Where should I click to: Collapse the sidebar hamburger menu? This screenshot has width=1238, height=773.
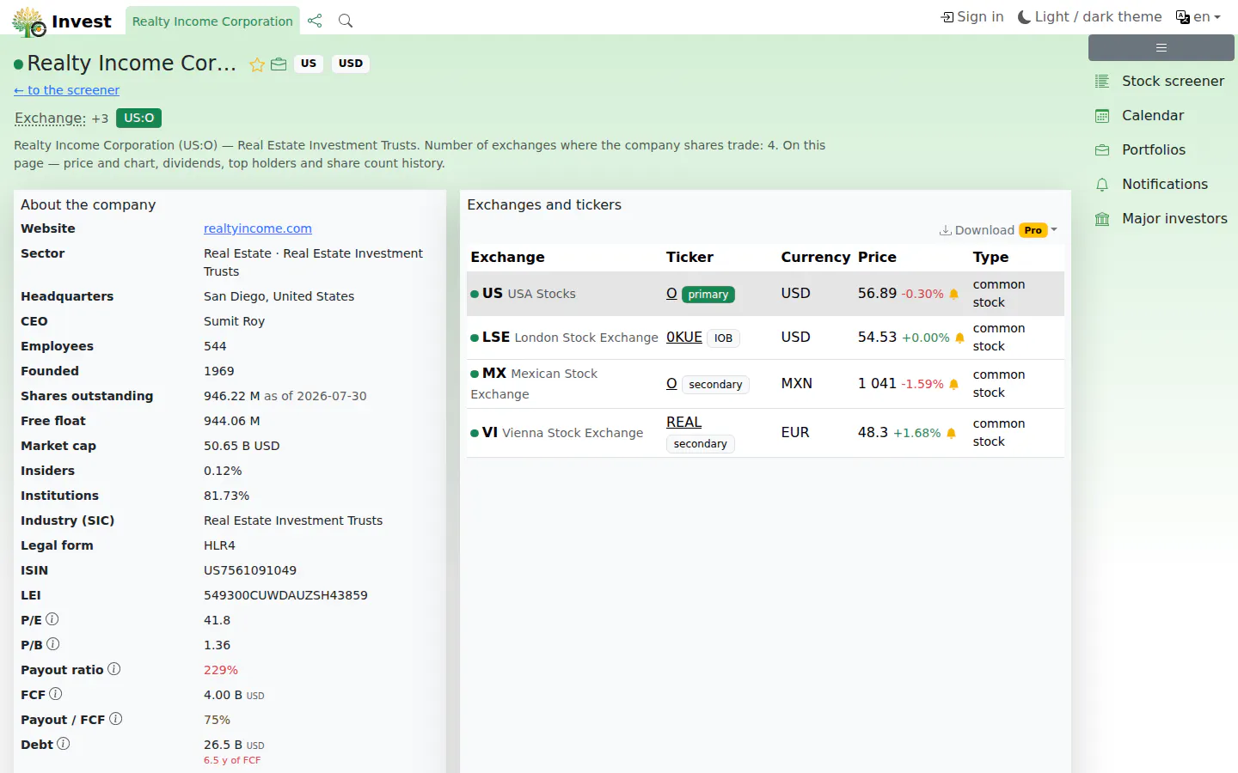coord(1161,48)
